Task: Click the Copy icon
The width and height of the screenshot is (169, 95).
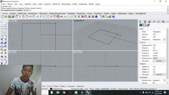Action: (x=24, y=16)
